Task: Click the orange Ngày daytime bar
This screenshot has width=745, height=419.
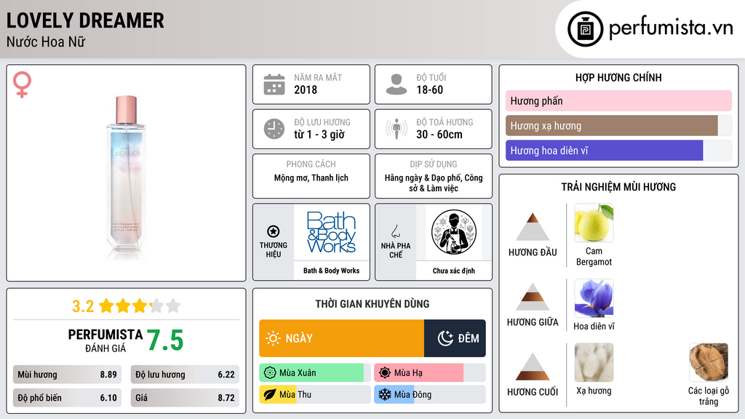Action: 342,338
